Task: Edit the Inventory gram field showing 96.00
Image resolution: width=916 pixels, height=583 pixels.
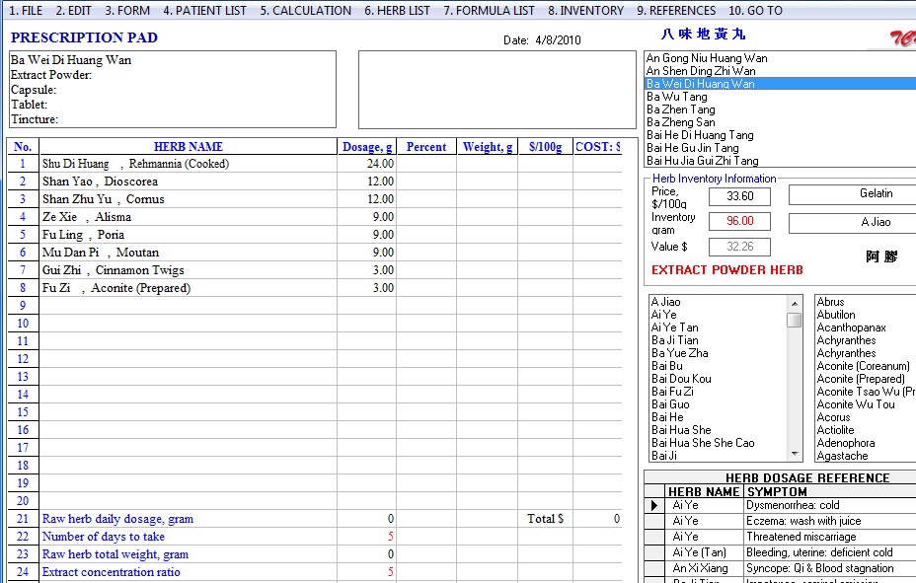Action: [x=738, y=221]
